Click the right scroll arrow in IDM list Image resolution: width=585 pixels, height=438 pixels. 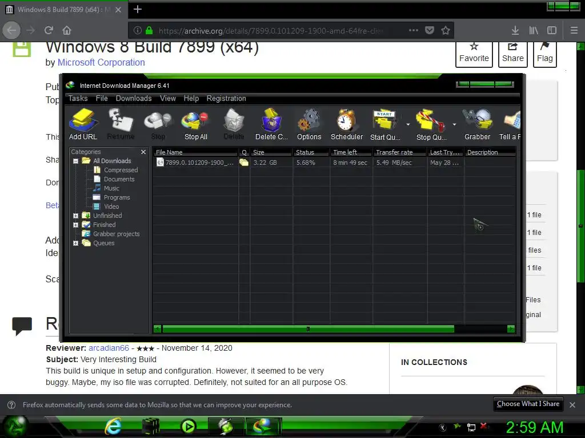click(x=511, y=329)
